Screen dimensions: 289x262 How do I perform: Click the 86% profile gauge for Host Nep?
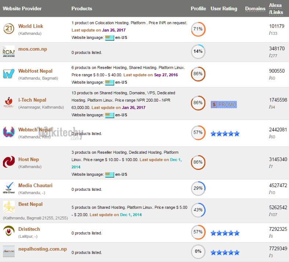click(x=198, y=163)
